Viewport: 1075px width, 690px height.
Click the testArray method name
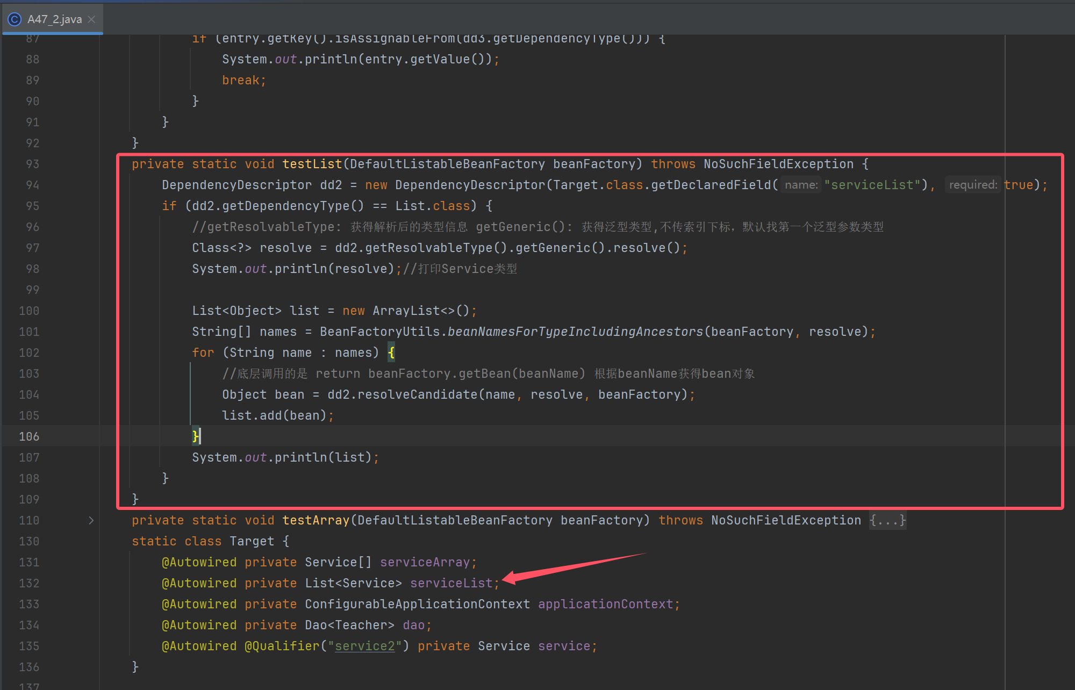(316, 520)
